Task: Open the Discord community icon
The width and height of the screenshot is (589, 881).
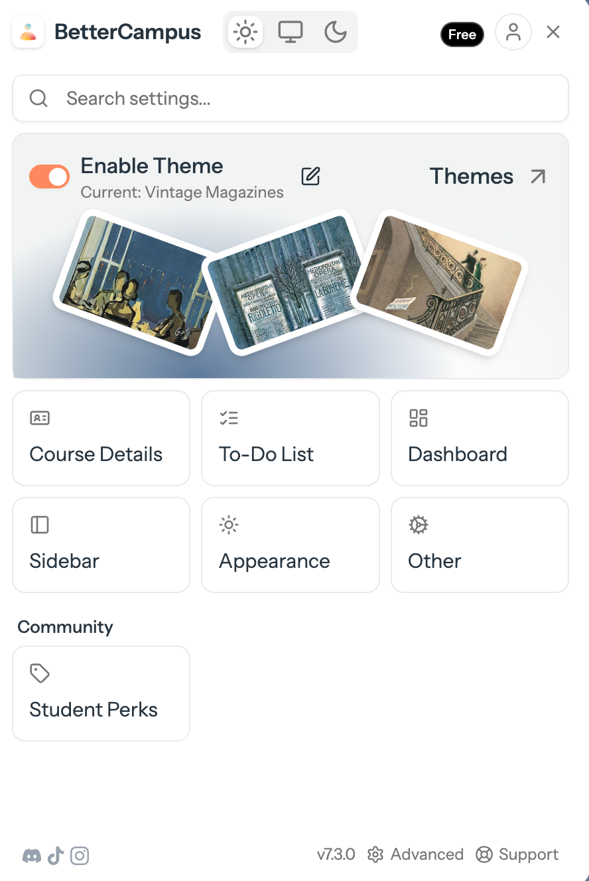Action: click(31, 856)
